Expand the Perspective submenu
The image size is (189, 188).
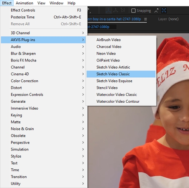(x=43, y=143)
